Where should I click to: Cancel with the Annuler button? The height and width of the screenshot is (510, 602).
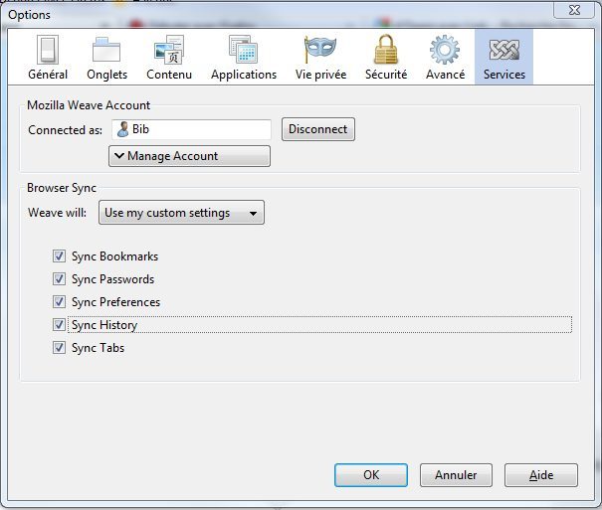tap(456, 475)
